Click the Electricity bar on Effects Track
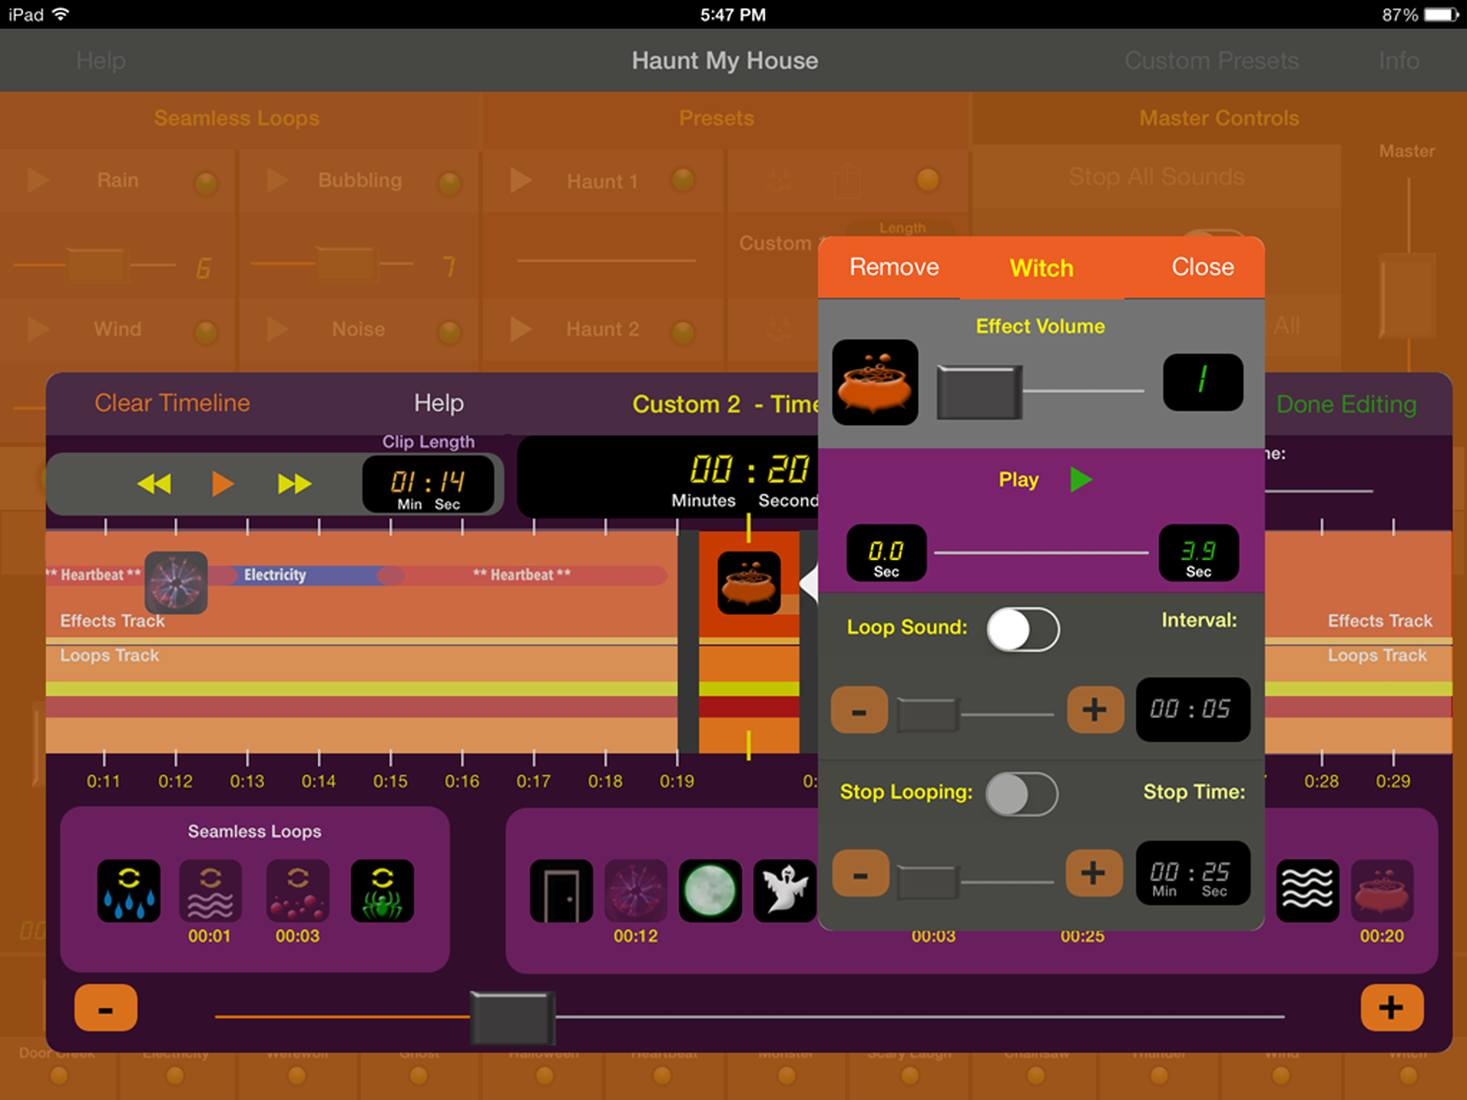Image resolution: width=1467 pixels, height=1100 pixels. tap(307, 575)
